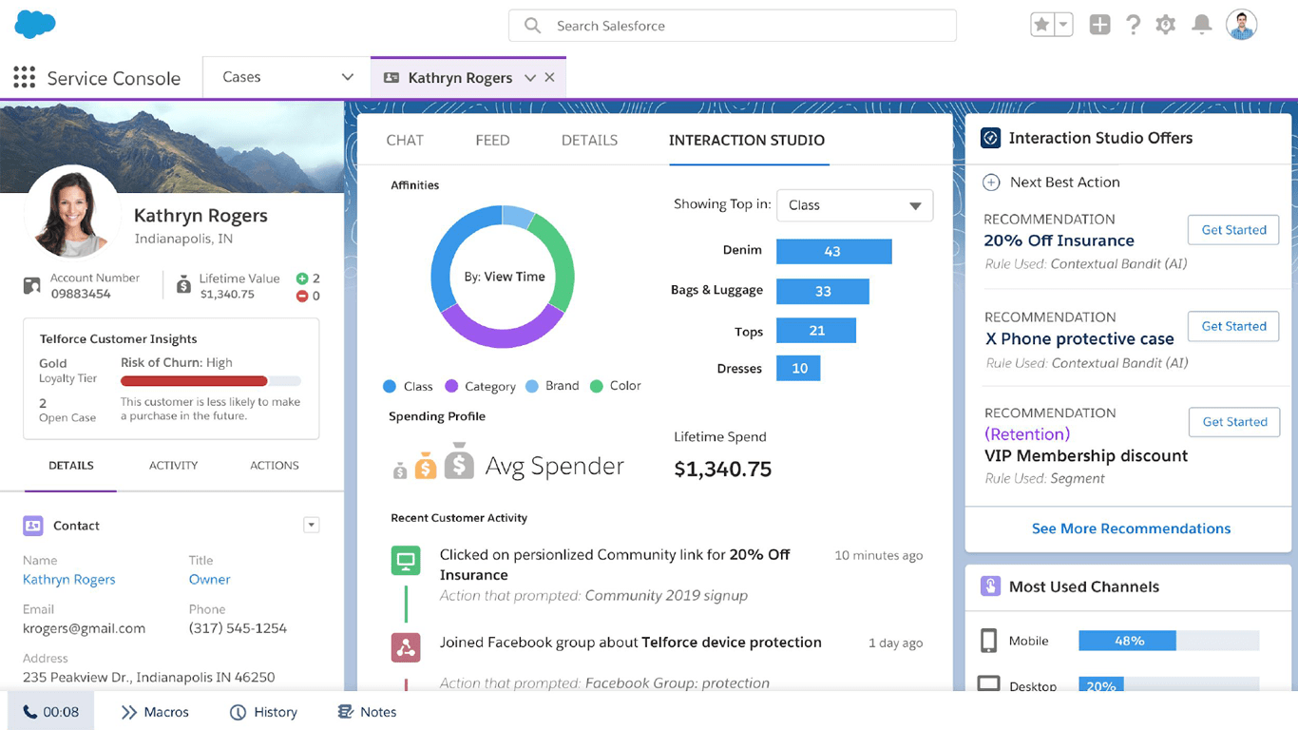1298x730 pixels.
Task: Click the Setup gear icon
Action: 1166,26
